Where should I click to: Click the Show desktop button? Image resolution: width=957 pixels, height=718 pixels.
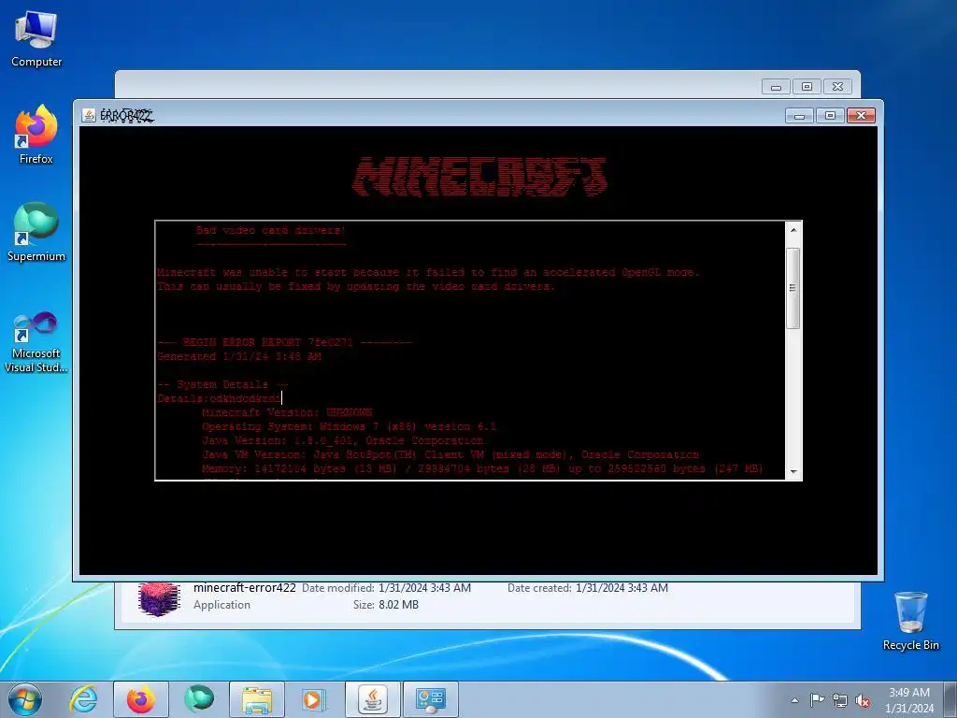coord(950,699)
